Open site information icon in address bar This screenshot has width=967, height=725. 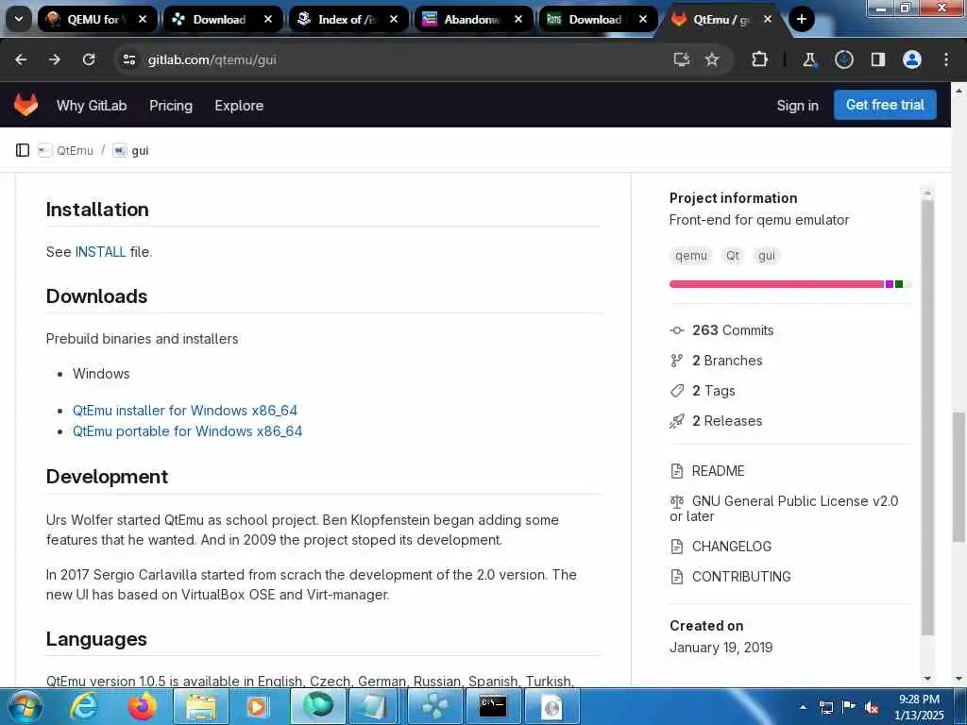click(128, 59)
